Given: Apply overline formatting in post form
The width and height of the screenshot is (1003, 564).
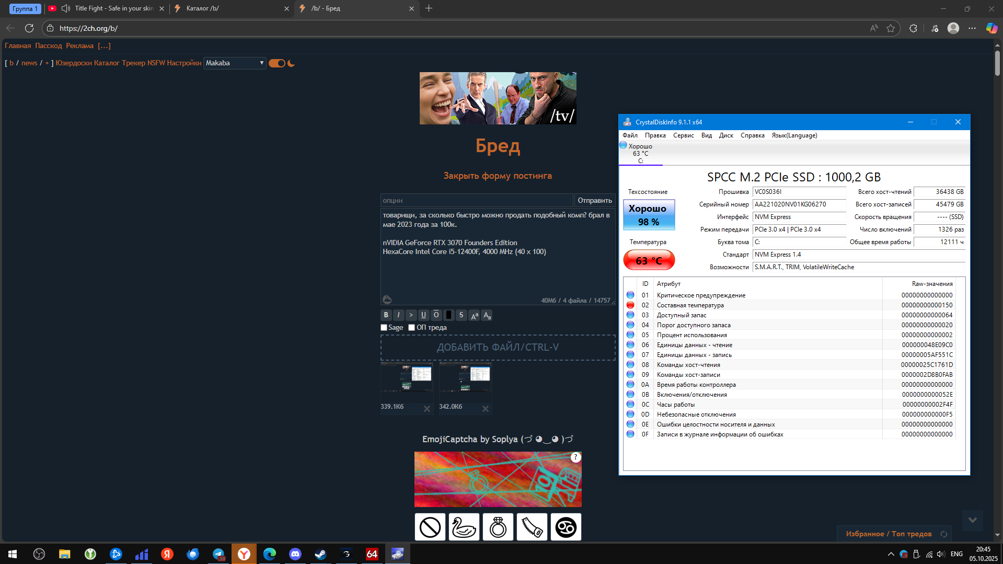Looking at the screenshot, I should (x=436, y=315).
